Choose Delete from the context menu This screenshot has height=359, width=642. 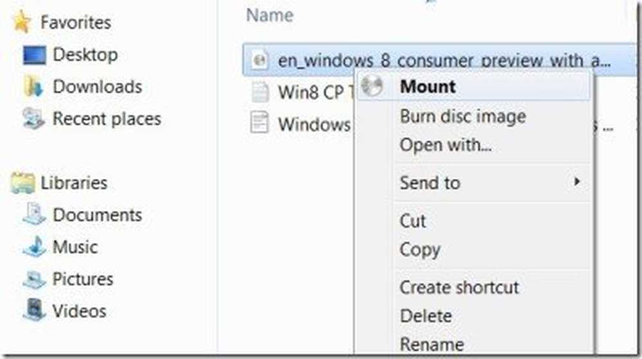426,316
